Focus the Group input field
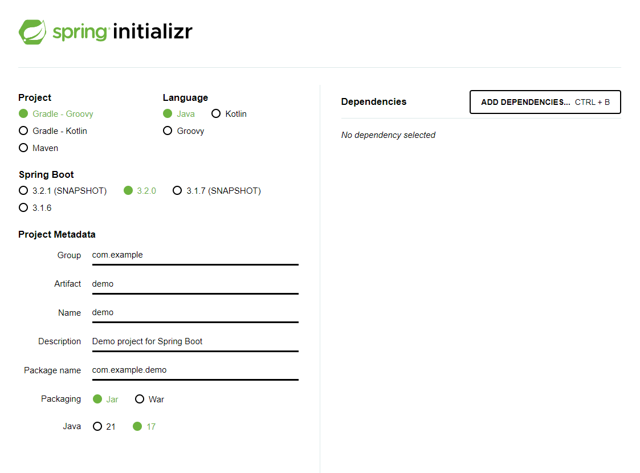 pos(195,255)
